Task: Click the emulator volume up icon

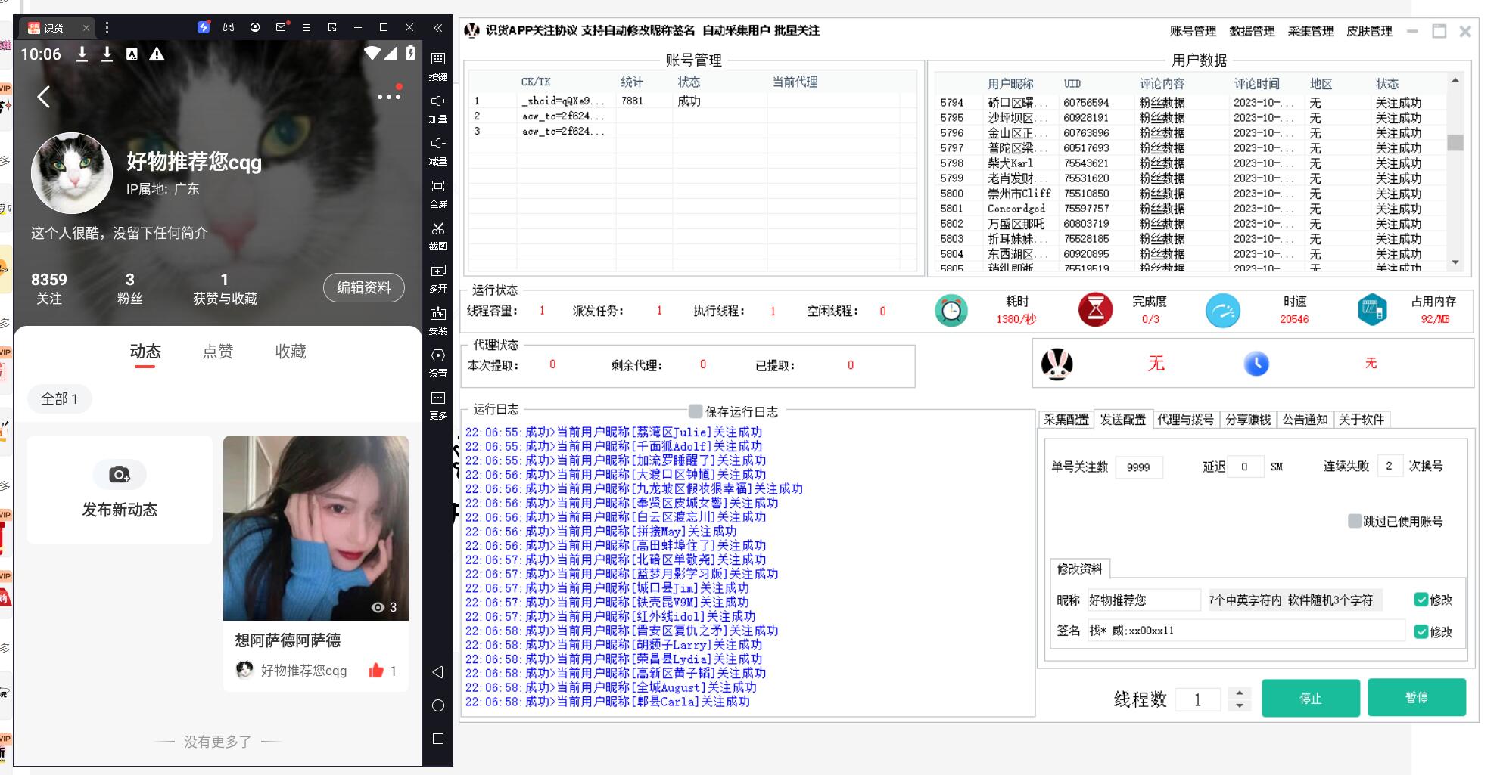Action: pos(437,102)
